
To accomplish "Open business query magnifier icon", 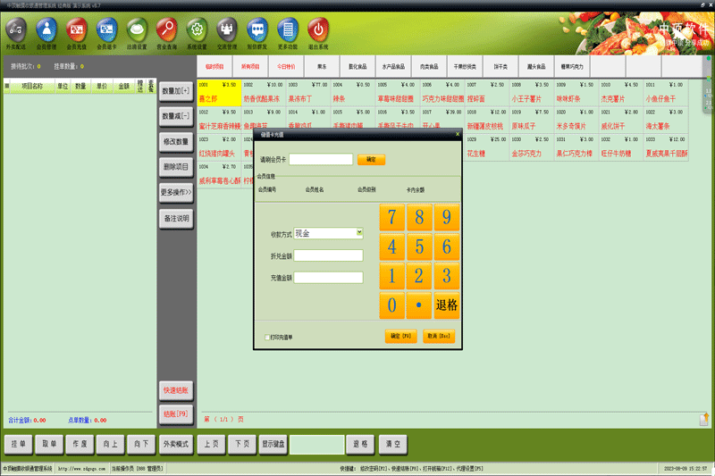I will click(x=166, y=30).
